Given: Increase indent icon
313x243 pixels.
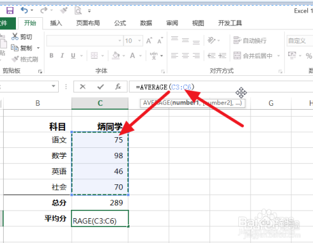Looking at the screenshot, I should pos(222,55).
